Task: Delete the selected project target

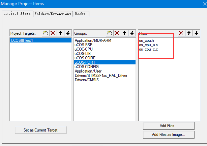Action: tap(53, 33)
